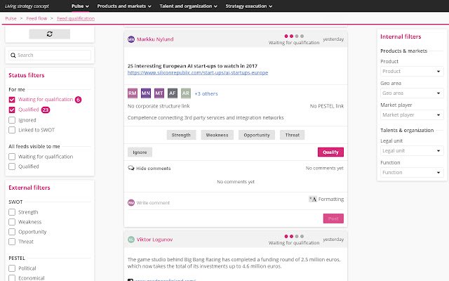Image resolution: width=449 pixels, height=281 pixels.
Task: Click the comments speech bubble icon
Action: 131,168
